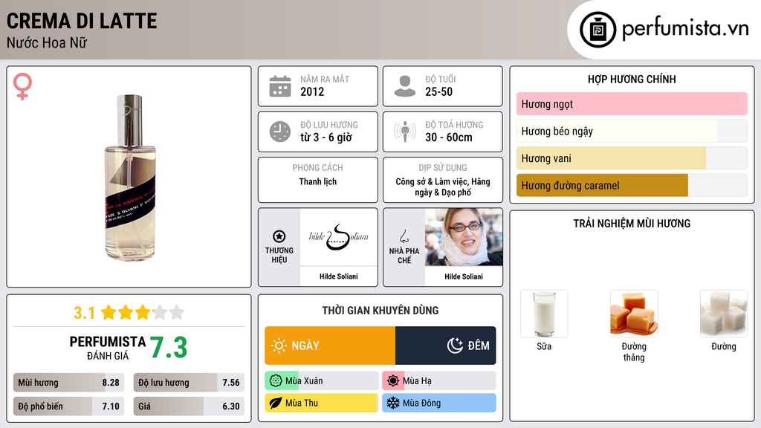The width and height of the screenshot is (761, 428).
Task: Click the release year 2012 value
Action: pos(312,91)
